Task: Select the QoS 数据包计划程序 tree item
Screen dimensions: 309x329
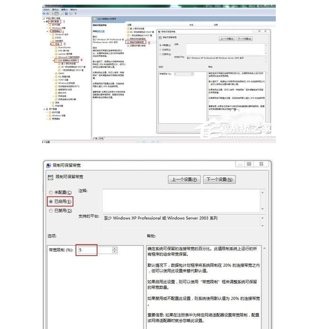Action: (x=67, y=60)
